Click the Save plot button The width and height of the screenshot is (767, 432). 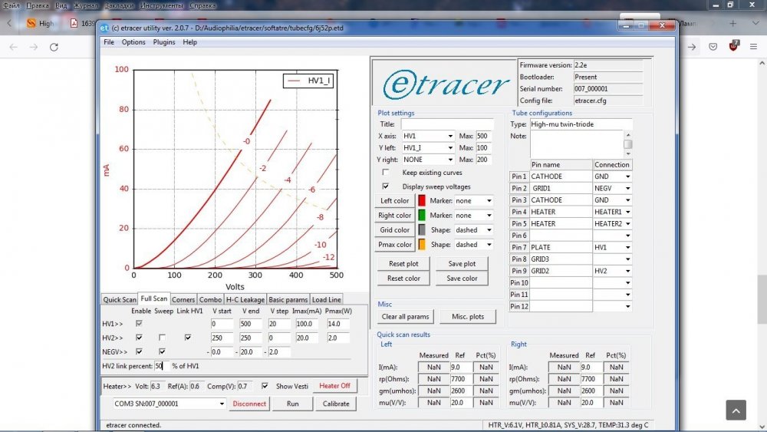click(x=462, y=264)
